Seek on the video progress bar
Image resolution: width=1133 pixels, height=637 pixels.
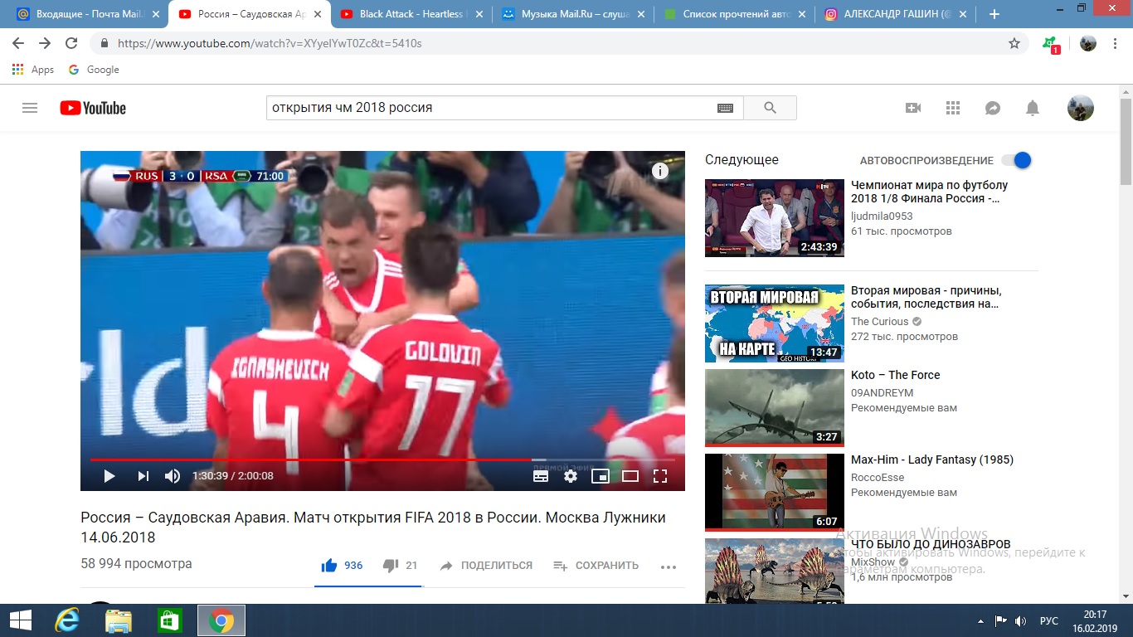point(382,459)
